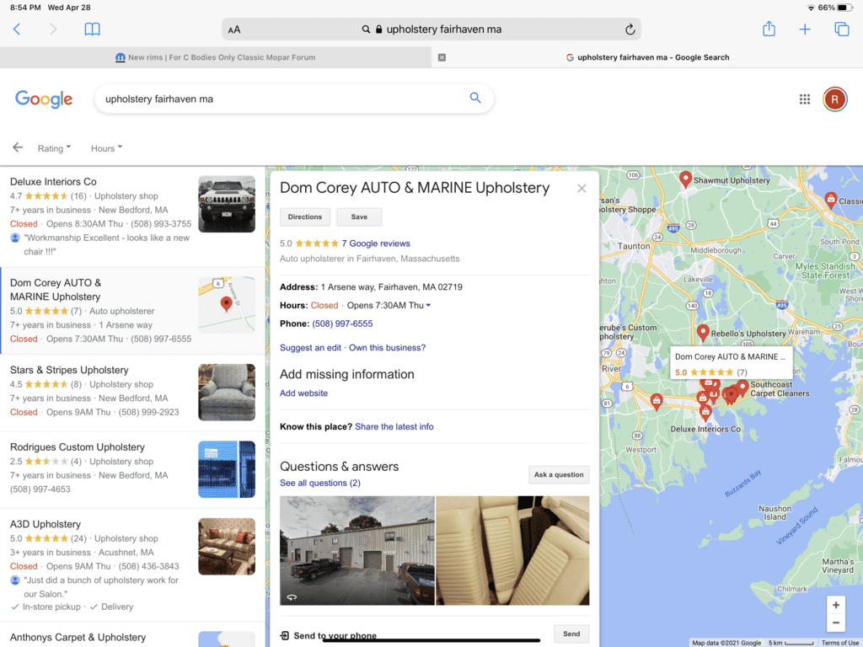
Task: Open Safari bookmarks book icon
Action: click(93, 29)
